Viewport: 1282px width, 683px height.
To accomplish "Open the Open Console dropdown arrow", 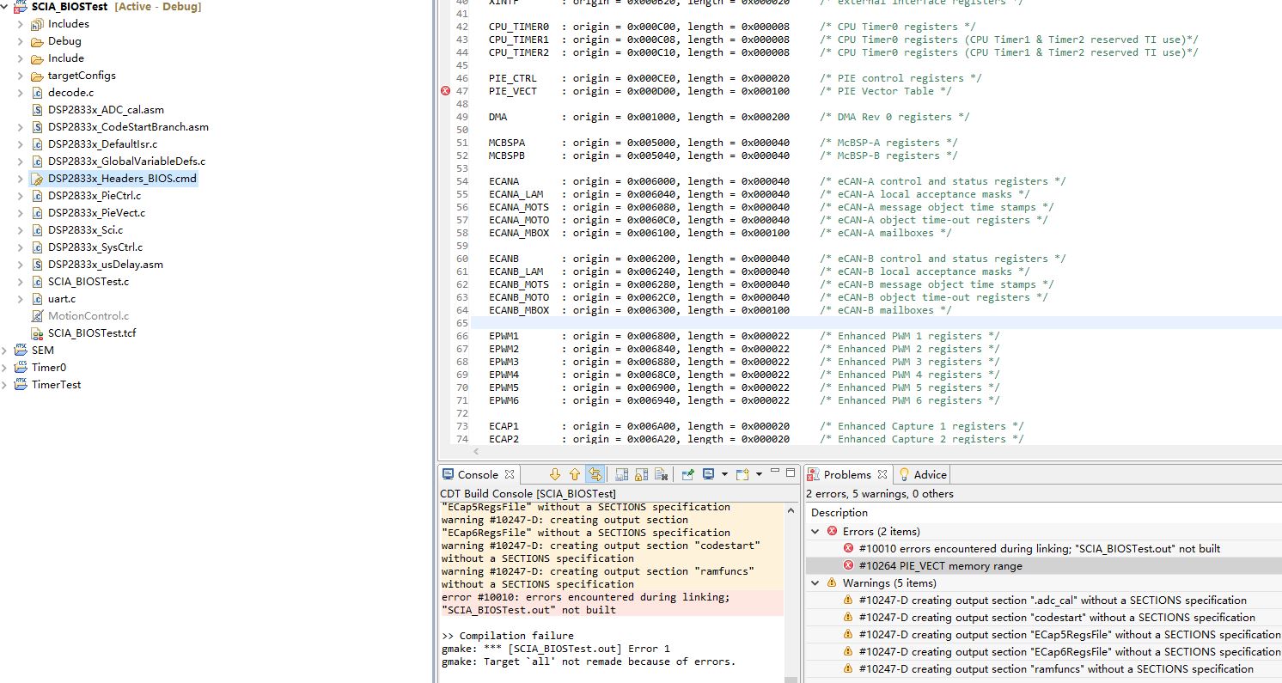I will [759, 474].
